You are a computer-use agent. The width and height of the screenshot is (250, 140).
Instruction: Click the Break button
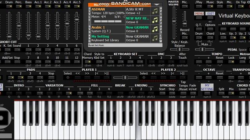click(x=120, y=93)
